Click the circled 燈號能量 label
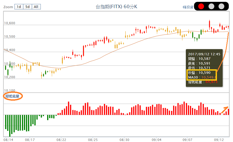 point(13,96)
